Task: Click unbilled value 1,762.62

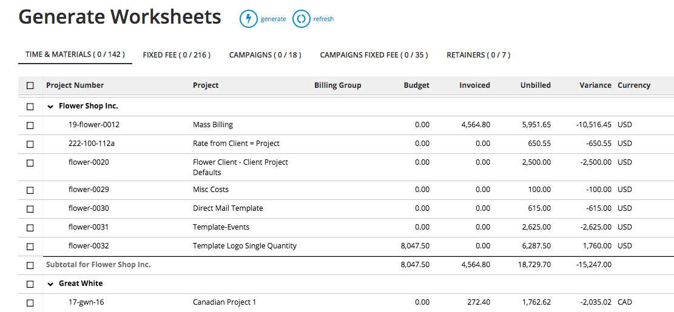Action: point(537,302)
